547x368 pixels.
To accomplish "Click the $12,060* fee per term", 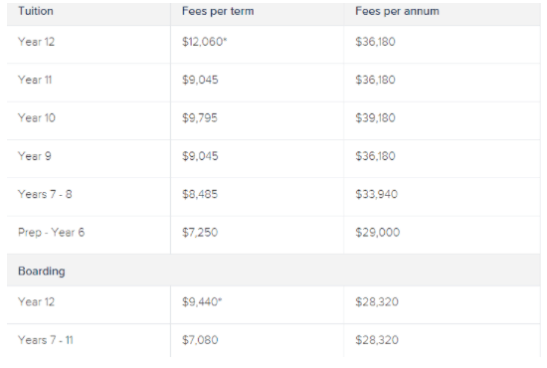I will [x=205, y=42].
